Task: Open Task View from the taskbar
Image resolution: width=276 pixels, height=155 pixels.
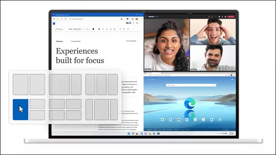Action: (137, 133)
